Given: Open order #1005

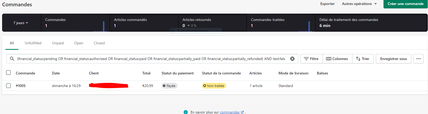Looking at the screenshot, I should (x=21, y=86).
